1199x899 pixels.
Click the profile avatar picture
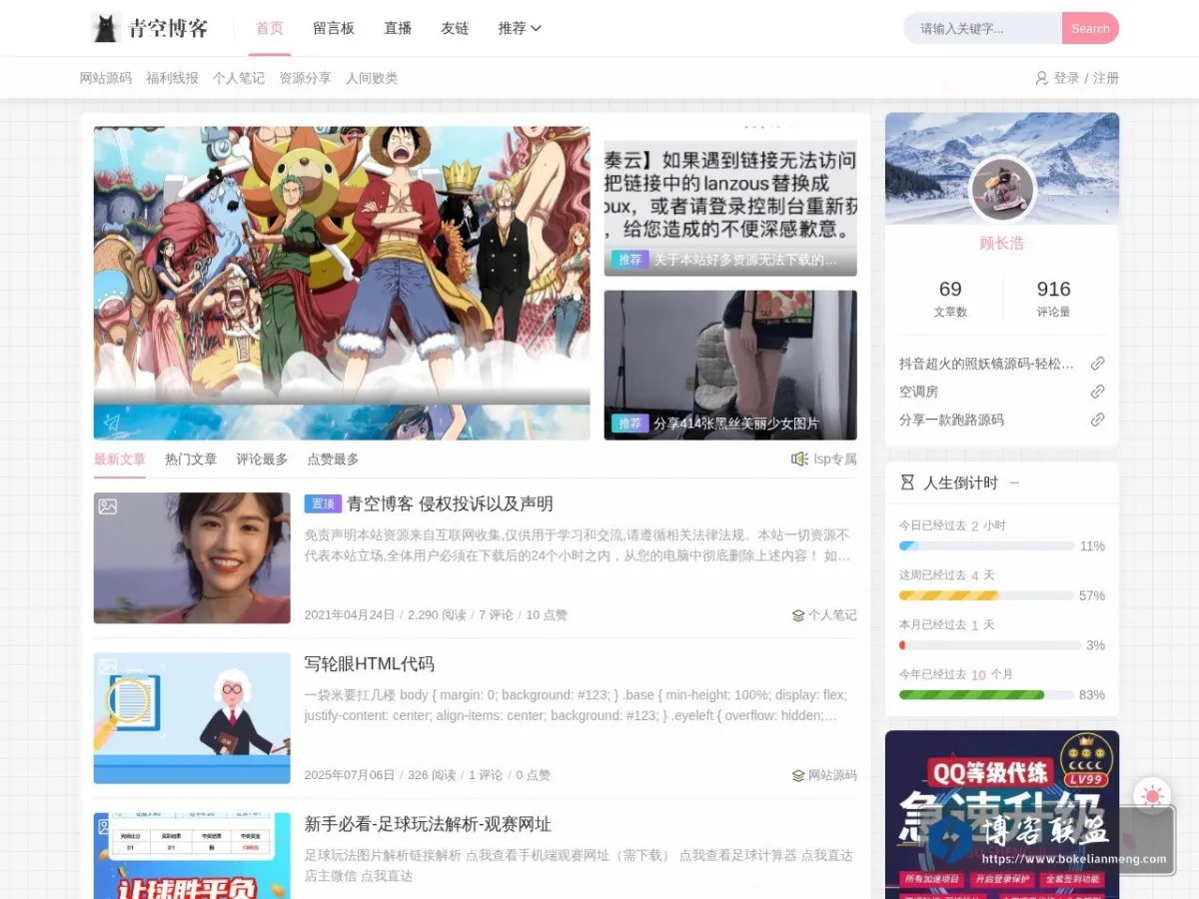tap(1002, 190)
